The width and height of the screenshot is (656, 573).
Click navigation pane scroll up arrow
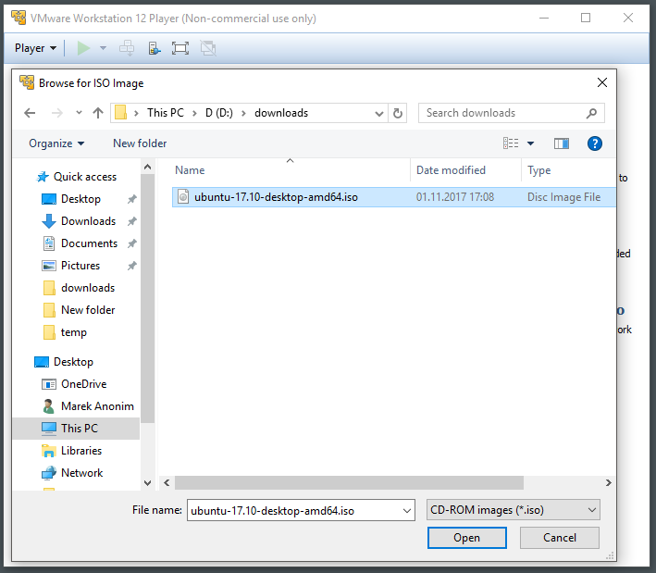pyautogui.click(x=147, y=167)
